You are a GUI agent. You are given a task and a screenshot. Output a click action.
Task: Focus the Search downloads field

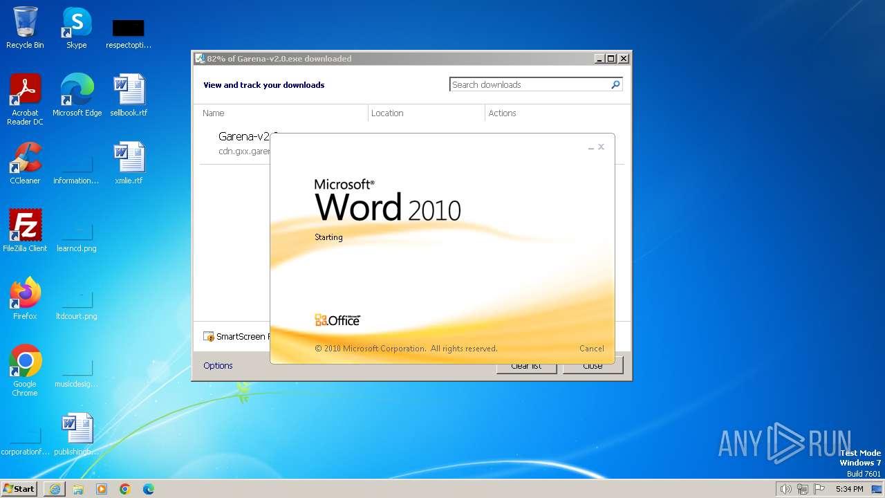[x=530, y=84]
